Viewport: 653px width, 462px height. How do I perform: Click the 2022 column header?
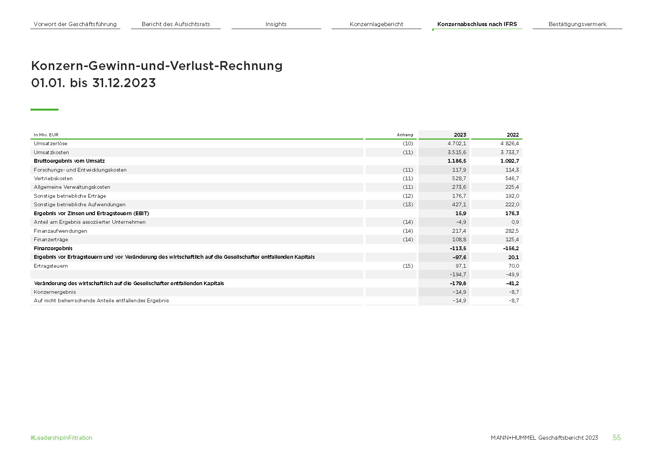513,135
